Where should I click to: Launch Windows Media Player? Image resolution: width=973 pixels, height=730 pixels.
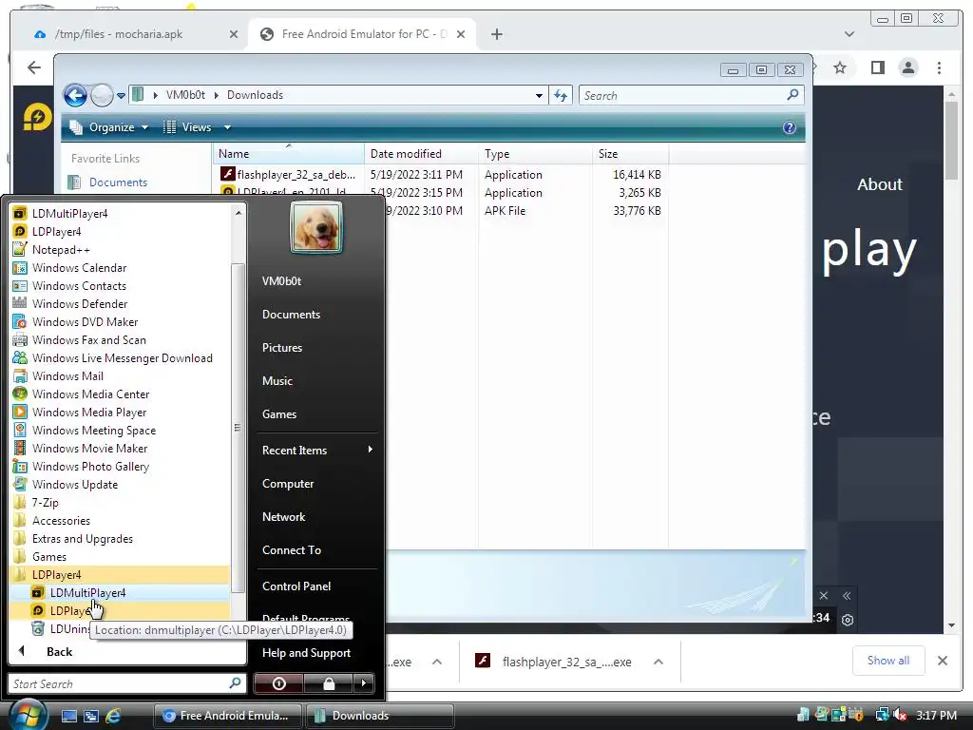coord(89,412)
